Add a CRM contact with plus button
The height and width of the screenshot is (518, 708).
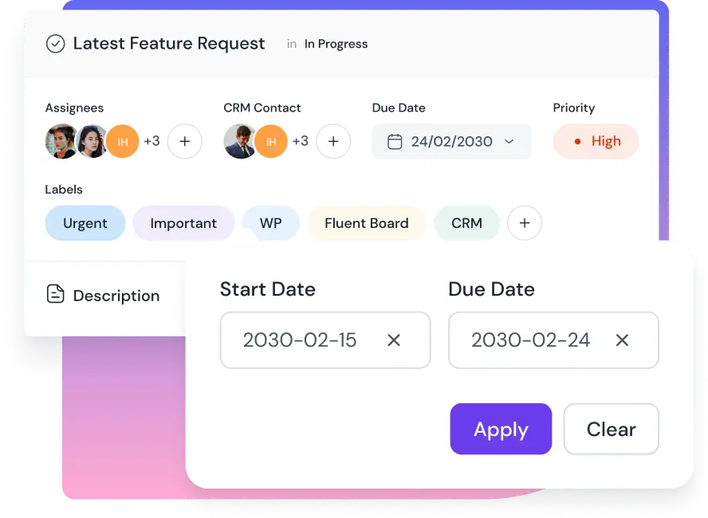coord(333,141)
